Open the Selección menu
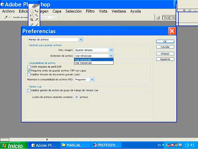The width and height of the screenshot is (198, 149). 74,11
